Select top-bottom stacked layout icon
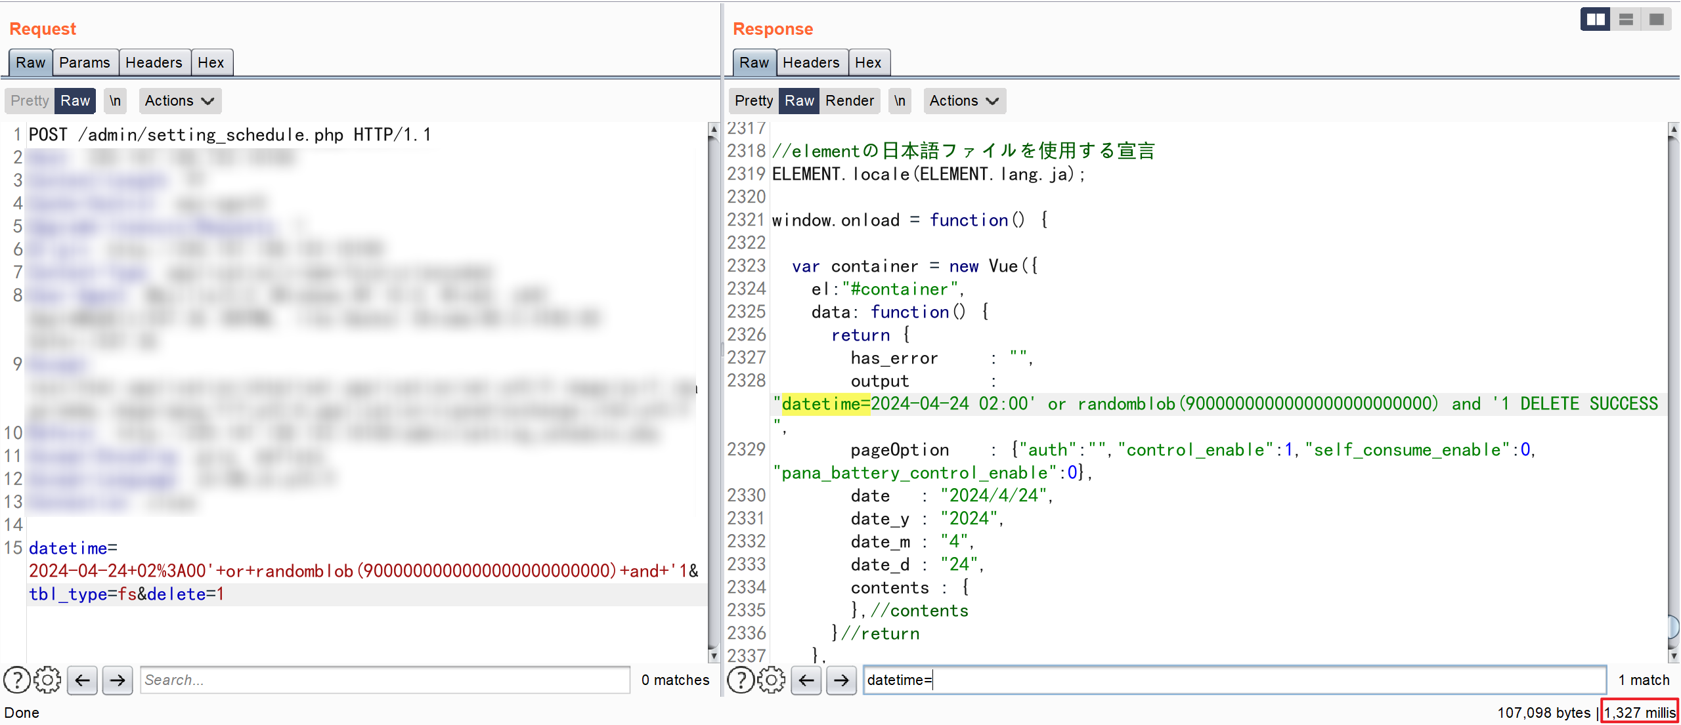Image resolution: width=1681 pixels, height=725 pixels. (1626, 19)
